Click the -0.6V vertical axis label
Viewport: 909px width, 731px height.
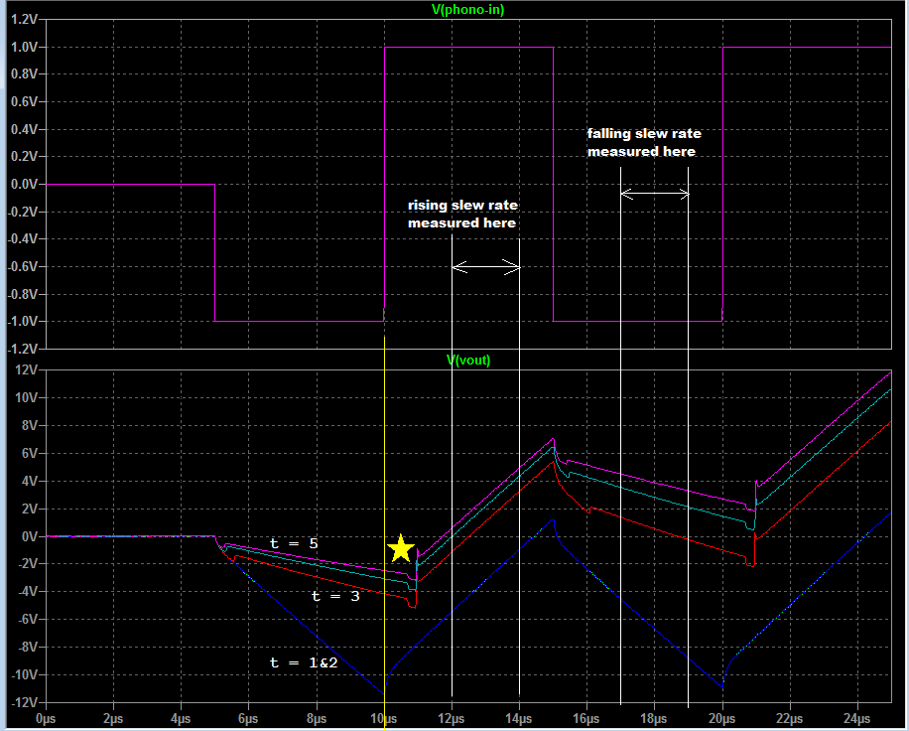(x=23, y=266)
